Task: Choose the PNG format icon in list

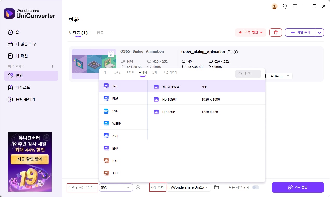Action: tap(106, 98)
